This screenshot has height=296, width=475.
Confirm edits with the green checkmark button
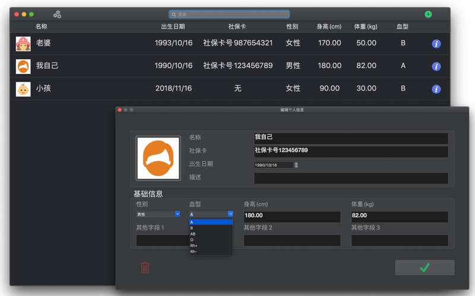[425, 268]
